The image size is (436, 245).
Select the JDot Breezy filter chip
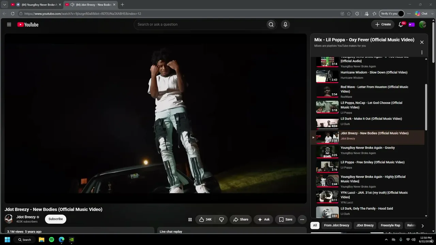click(x=365, y=225)
